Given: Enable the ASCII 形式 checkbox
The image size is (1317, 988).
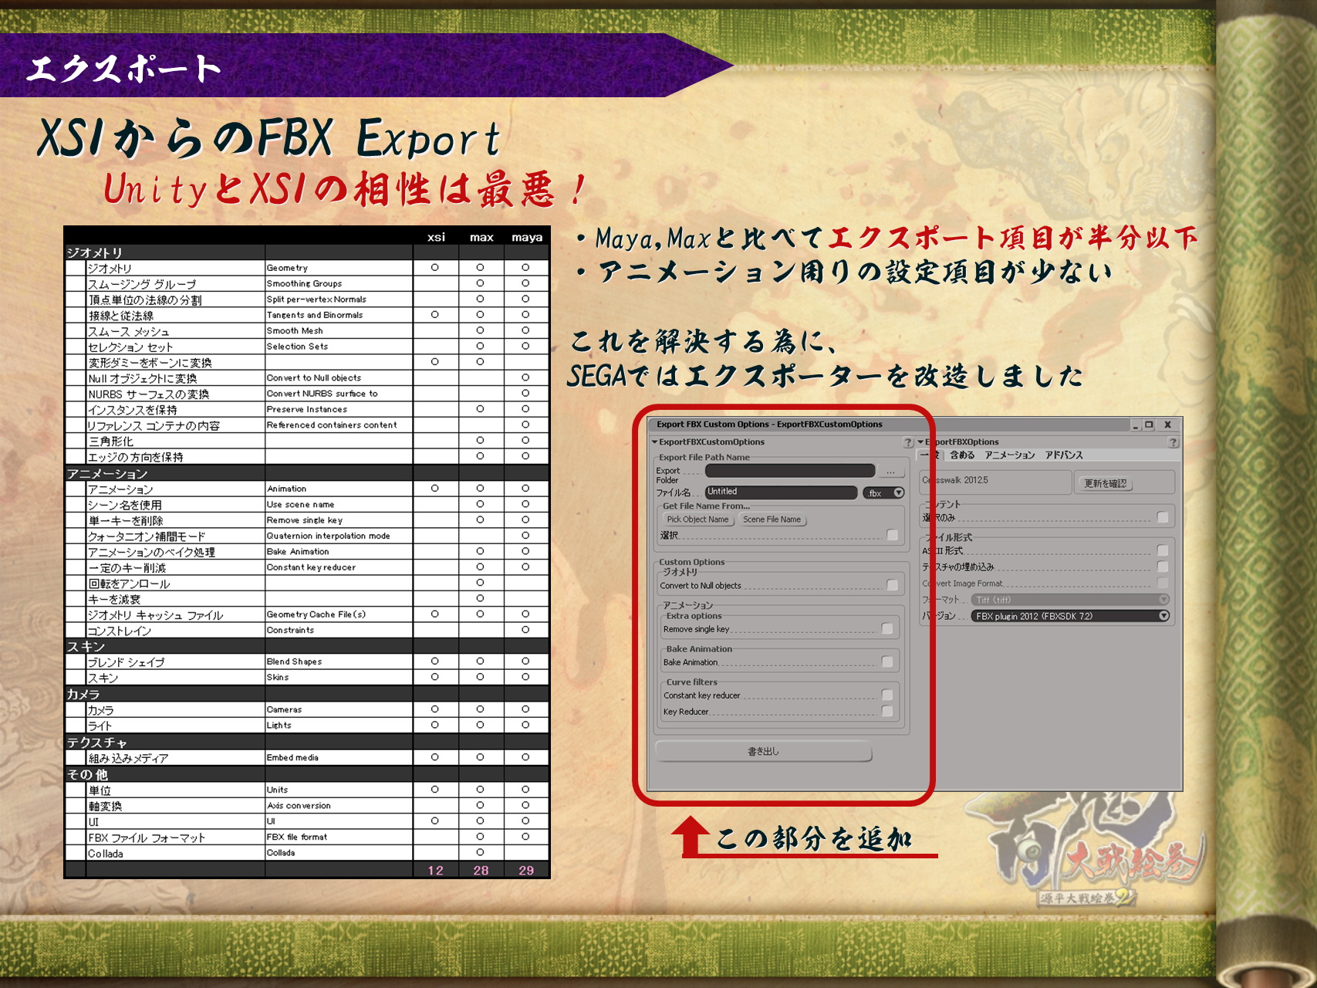Looking at the screenshot, I should tap(1163, 550).
